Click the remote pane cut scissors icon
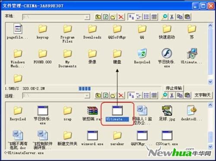Image resolution: width=216 pixels, height=161 pixels. (x=172, y=95)
